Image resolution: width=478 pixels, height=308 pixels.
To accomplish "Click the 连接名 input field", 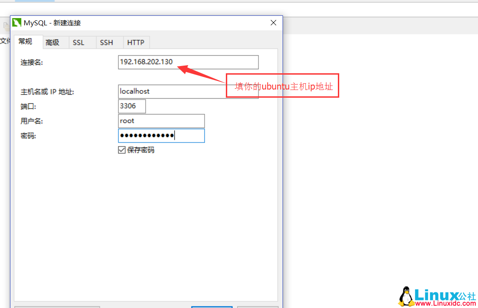I will click(188, 62).
